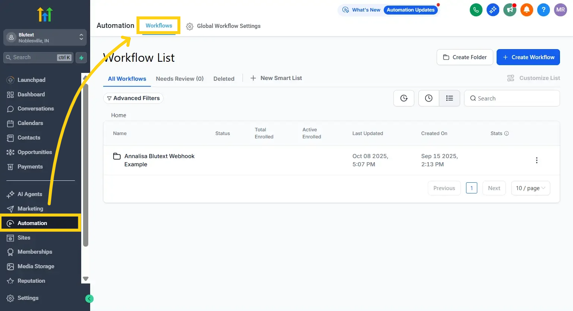Viewport: 573px width, 311px height.
Task: Click the Stats info icon
Action: pyautogui.click(x=506, y=134)
